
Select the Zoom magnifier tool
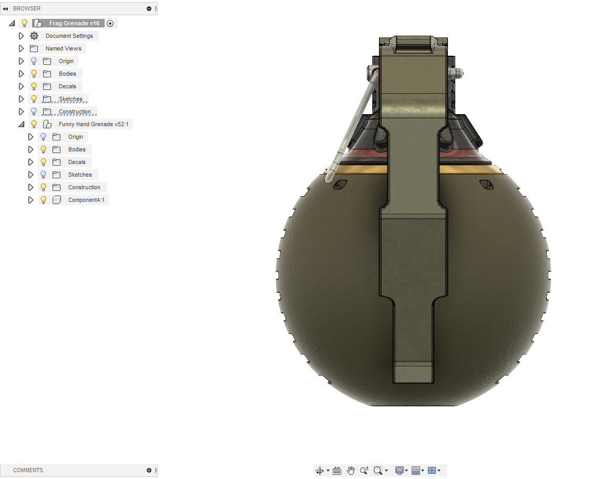point(364,471)
